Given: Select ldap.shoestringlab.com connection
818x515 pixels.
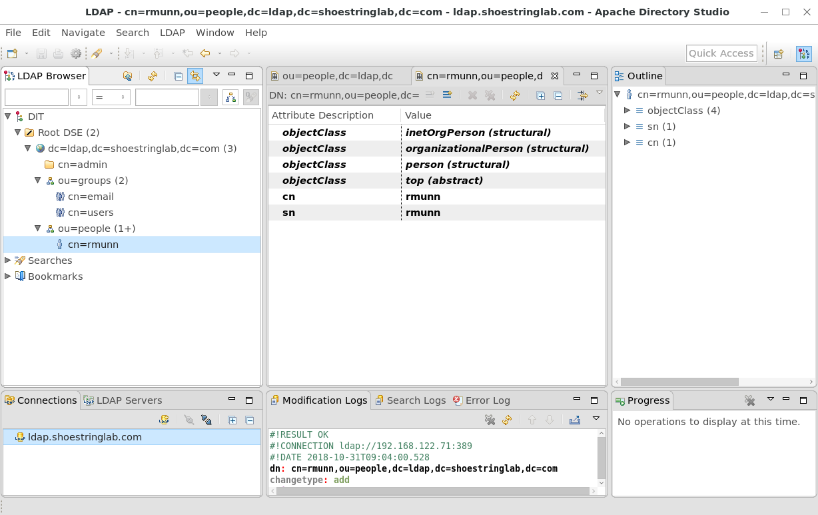Looking at the screenshot, I should [x=131, y=437].
